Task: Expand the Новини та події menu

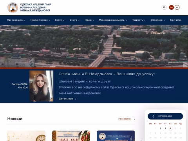Action: coord(40,20)
